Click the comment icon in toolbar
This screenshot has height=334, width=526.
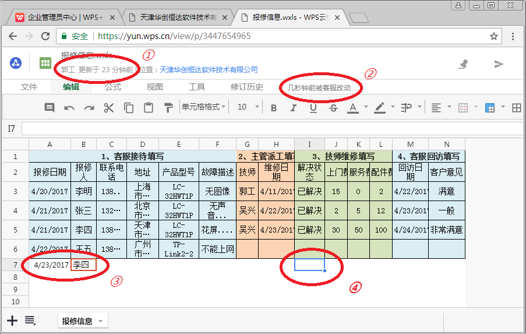[x=50, y=108]
